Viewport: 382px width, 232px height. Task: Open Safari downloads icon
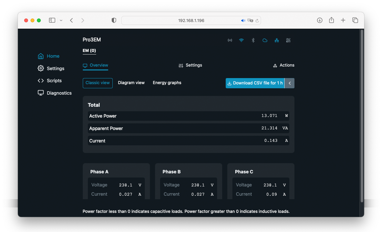(320, 20)
